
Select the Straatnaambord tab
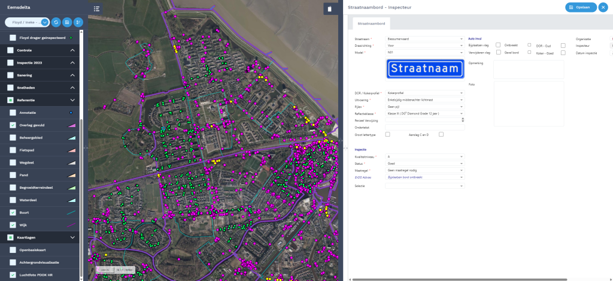(371, 23)
